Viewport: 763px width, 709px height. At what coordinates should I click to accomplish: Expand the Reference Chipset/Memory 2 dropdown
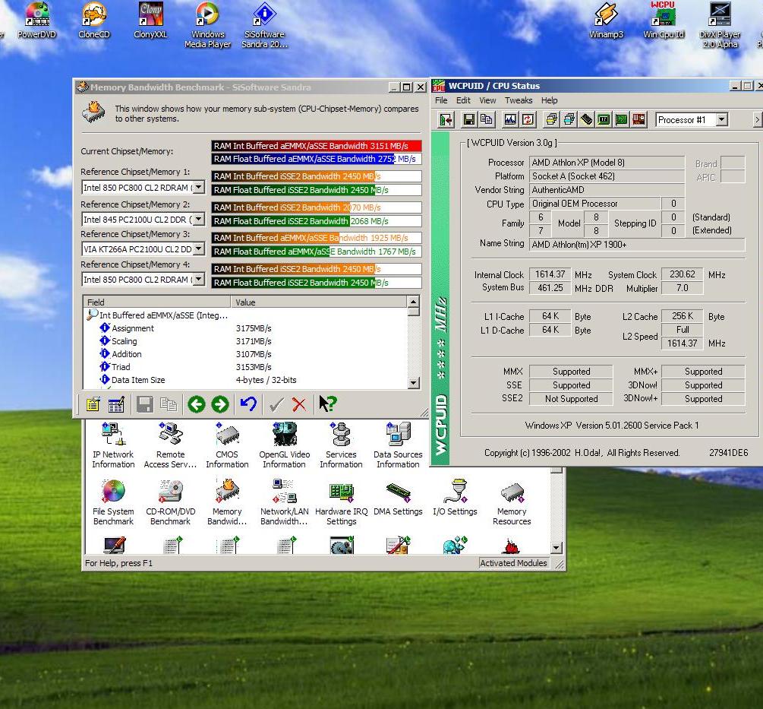[199, 219]
